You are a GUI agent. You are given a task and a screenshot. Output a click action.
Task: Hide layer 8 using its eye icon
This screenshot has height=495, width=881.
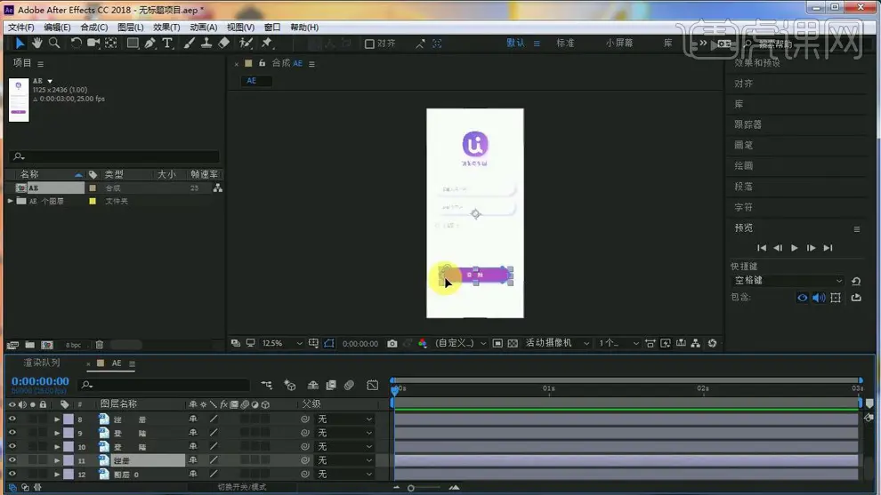(12, 419)
